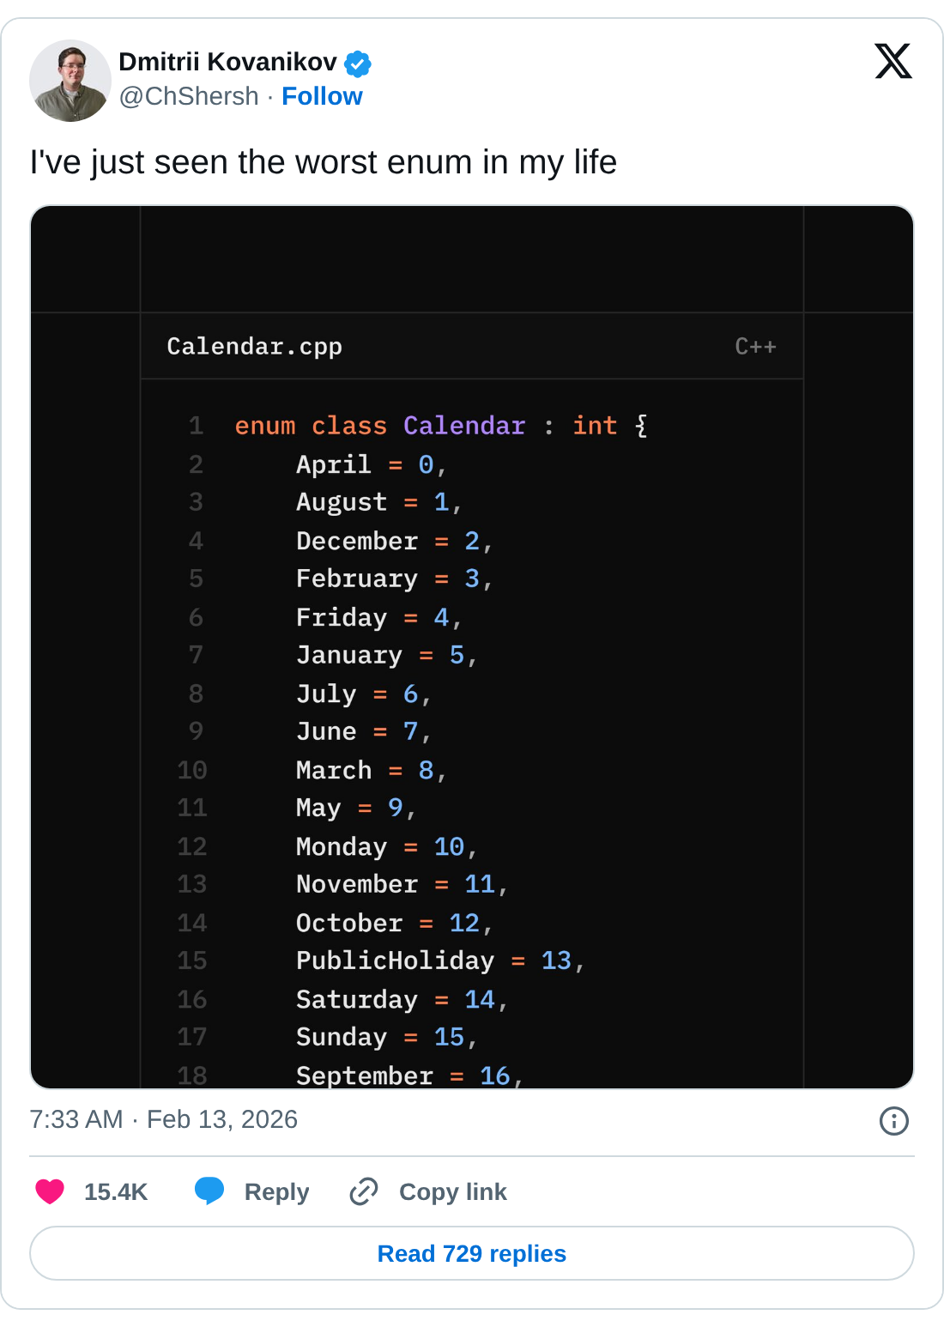Viewport: 944px width, 1327px height.
Task: Open the 7:33 AM Feb 13, 2026 timestamp
Action: click(163, 1119)
